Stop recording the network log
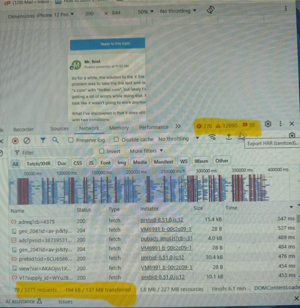Viewport: 300px width, 308px height. [15, 141]
